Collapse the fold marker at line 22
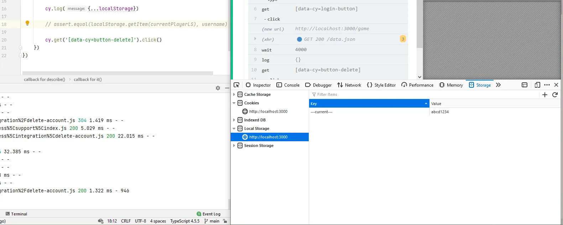The image size is (563, 225). coord(21,55)
